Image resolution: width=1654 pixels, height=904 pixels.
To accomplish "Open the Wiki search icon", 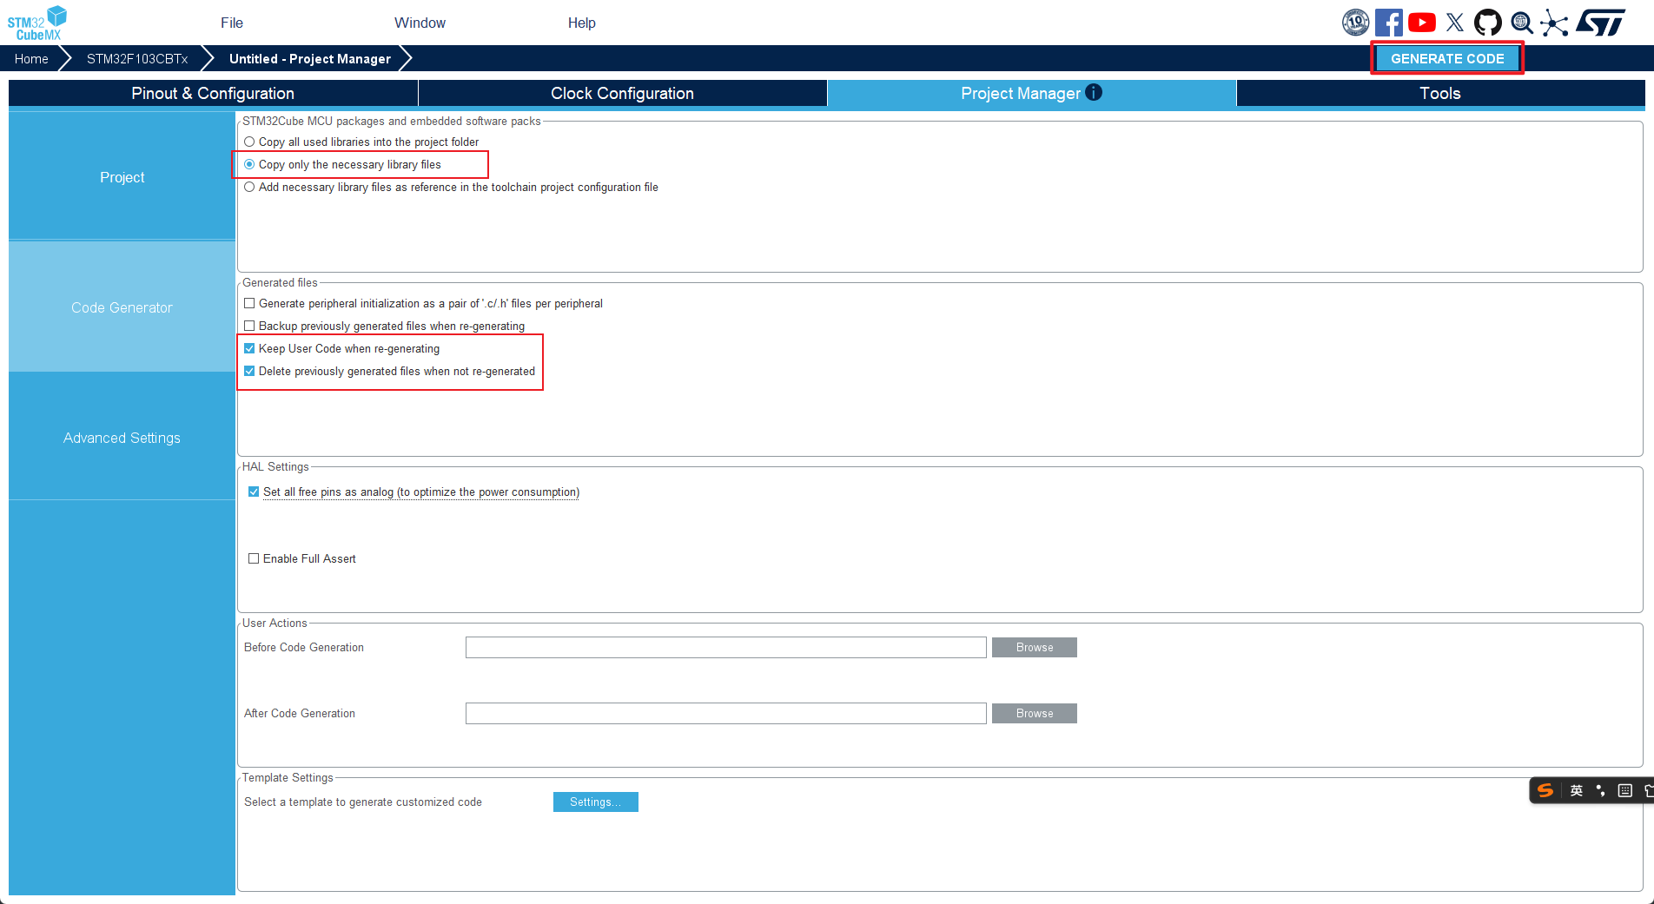I will (x=1521, y=23).
